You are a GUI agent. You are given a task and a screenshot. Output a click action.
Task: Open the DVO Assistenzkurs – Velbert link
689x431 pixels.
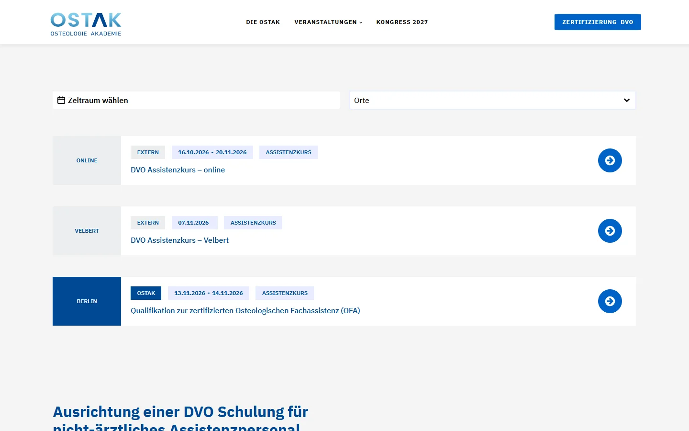(x=179, y=240)
